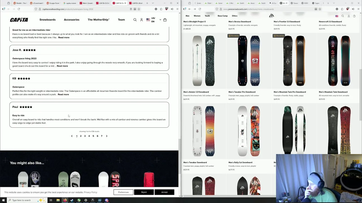Image resolution: width=362 pixels, height=203 pixels.
Task: Open the account icon on the Capita header
Action: [141, 20]
